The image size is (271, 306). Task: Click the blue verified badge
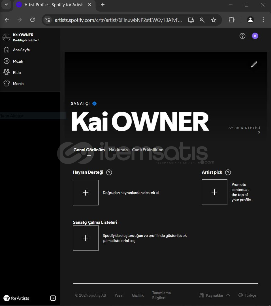pos(94,103)
